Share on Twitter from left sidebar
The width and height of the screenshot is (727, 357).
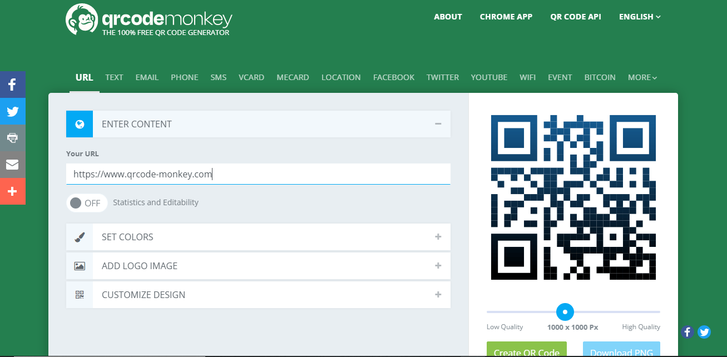point(13,111)
